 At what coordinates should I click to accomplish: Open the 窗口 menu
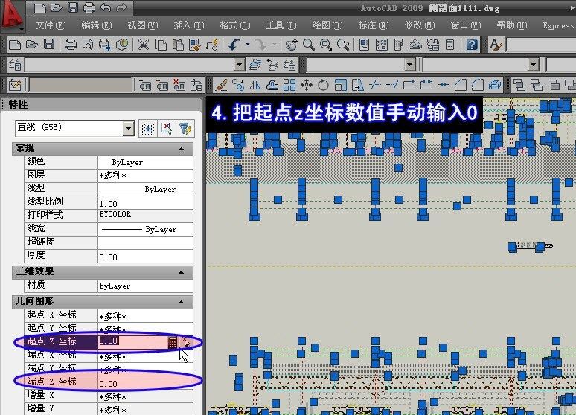pos(465,25)
